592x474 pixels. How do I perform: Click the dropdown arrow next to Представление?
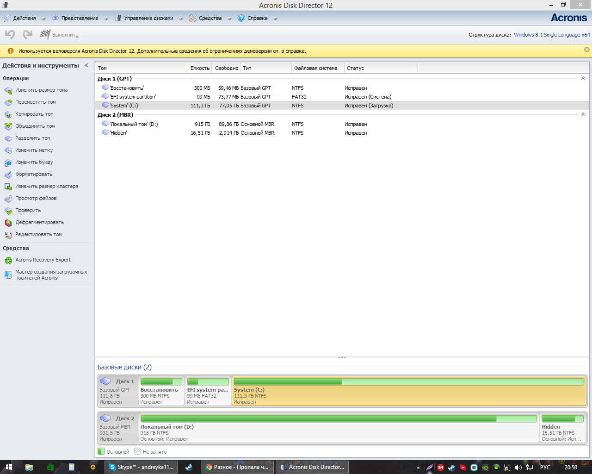tap(106, 19)
